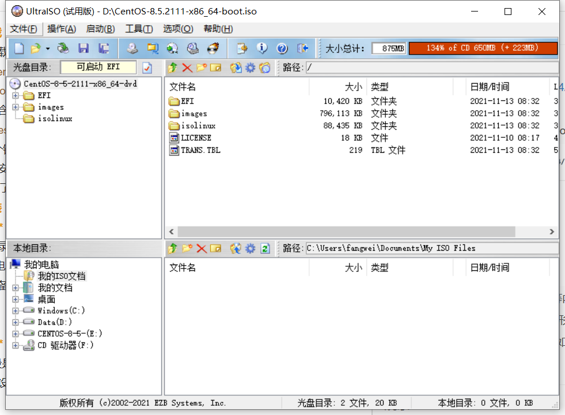Open the 选项(O) menu
Image resolution: width=565 pixels, height=415 pixels.
coord(178,29)
